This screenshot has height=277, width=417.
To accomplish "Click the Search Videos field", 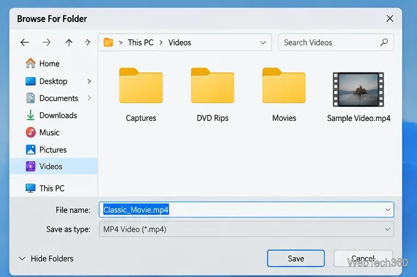I will coord(336,42).
